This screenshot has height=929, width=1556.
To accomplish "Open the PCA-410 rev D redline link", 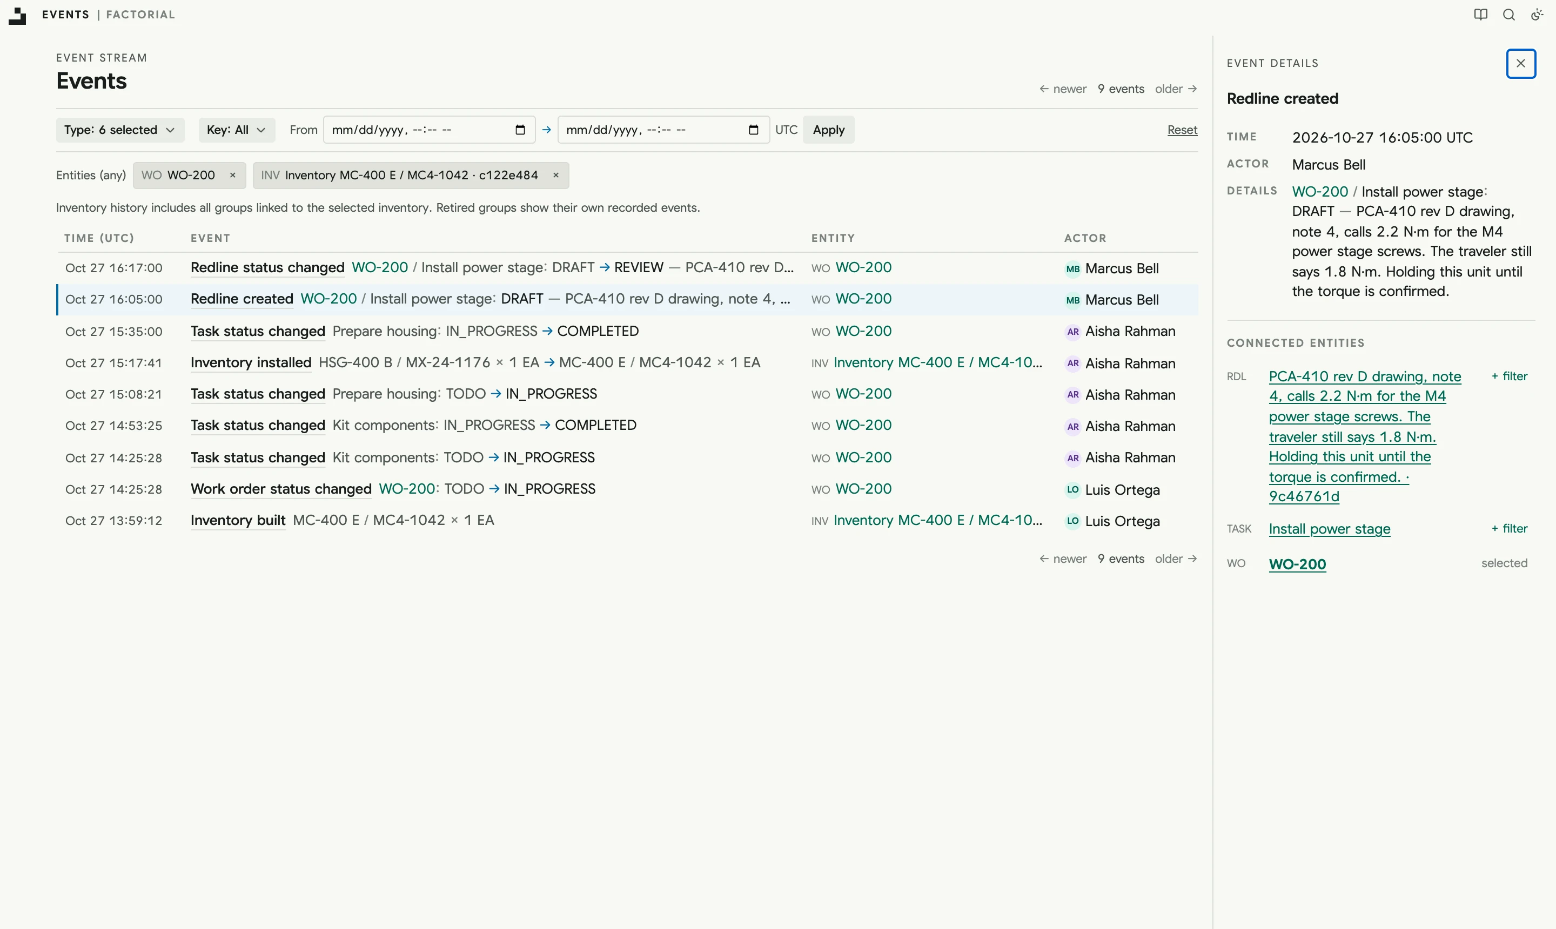I will tap(1364, 436).
